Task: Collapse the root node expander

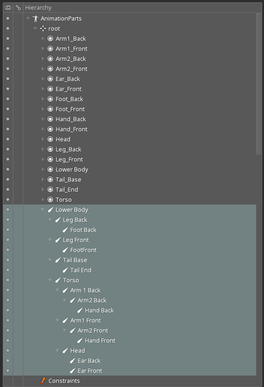Action: tap(35, 28)
